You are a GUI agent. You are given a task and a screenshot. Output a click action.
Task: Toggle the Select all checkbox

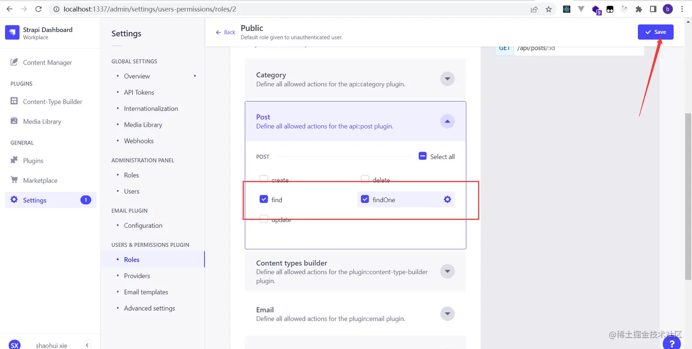pyautogui.click(x=423, y=156)
